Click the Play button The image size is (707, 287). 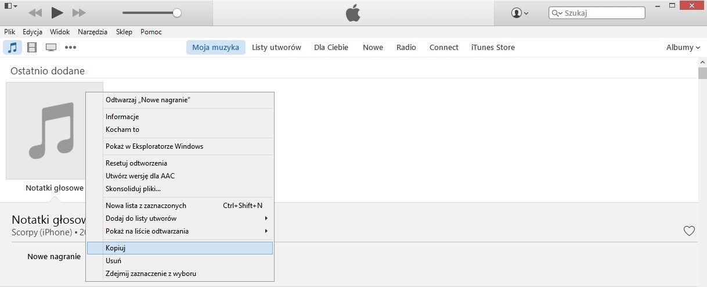[x=57, y=12]
